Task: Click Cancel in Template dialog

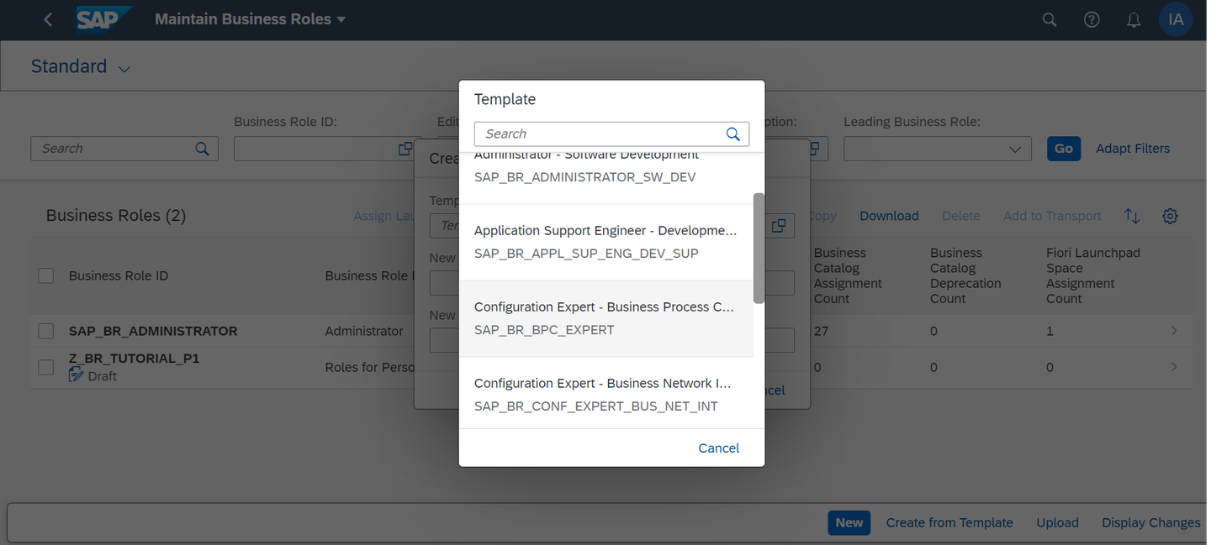Action: coord(719,448)
